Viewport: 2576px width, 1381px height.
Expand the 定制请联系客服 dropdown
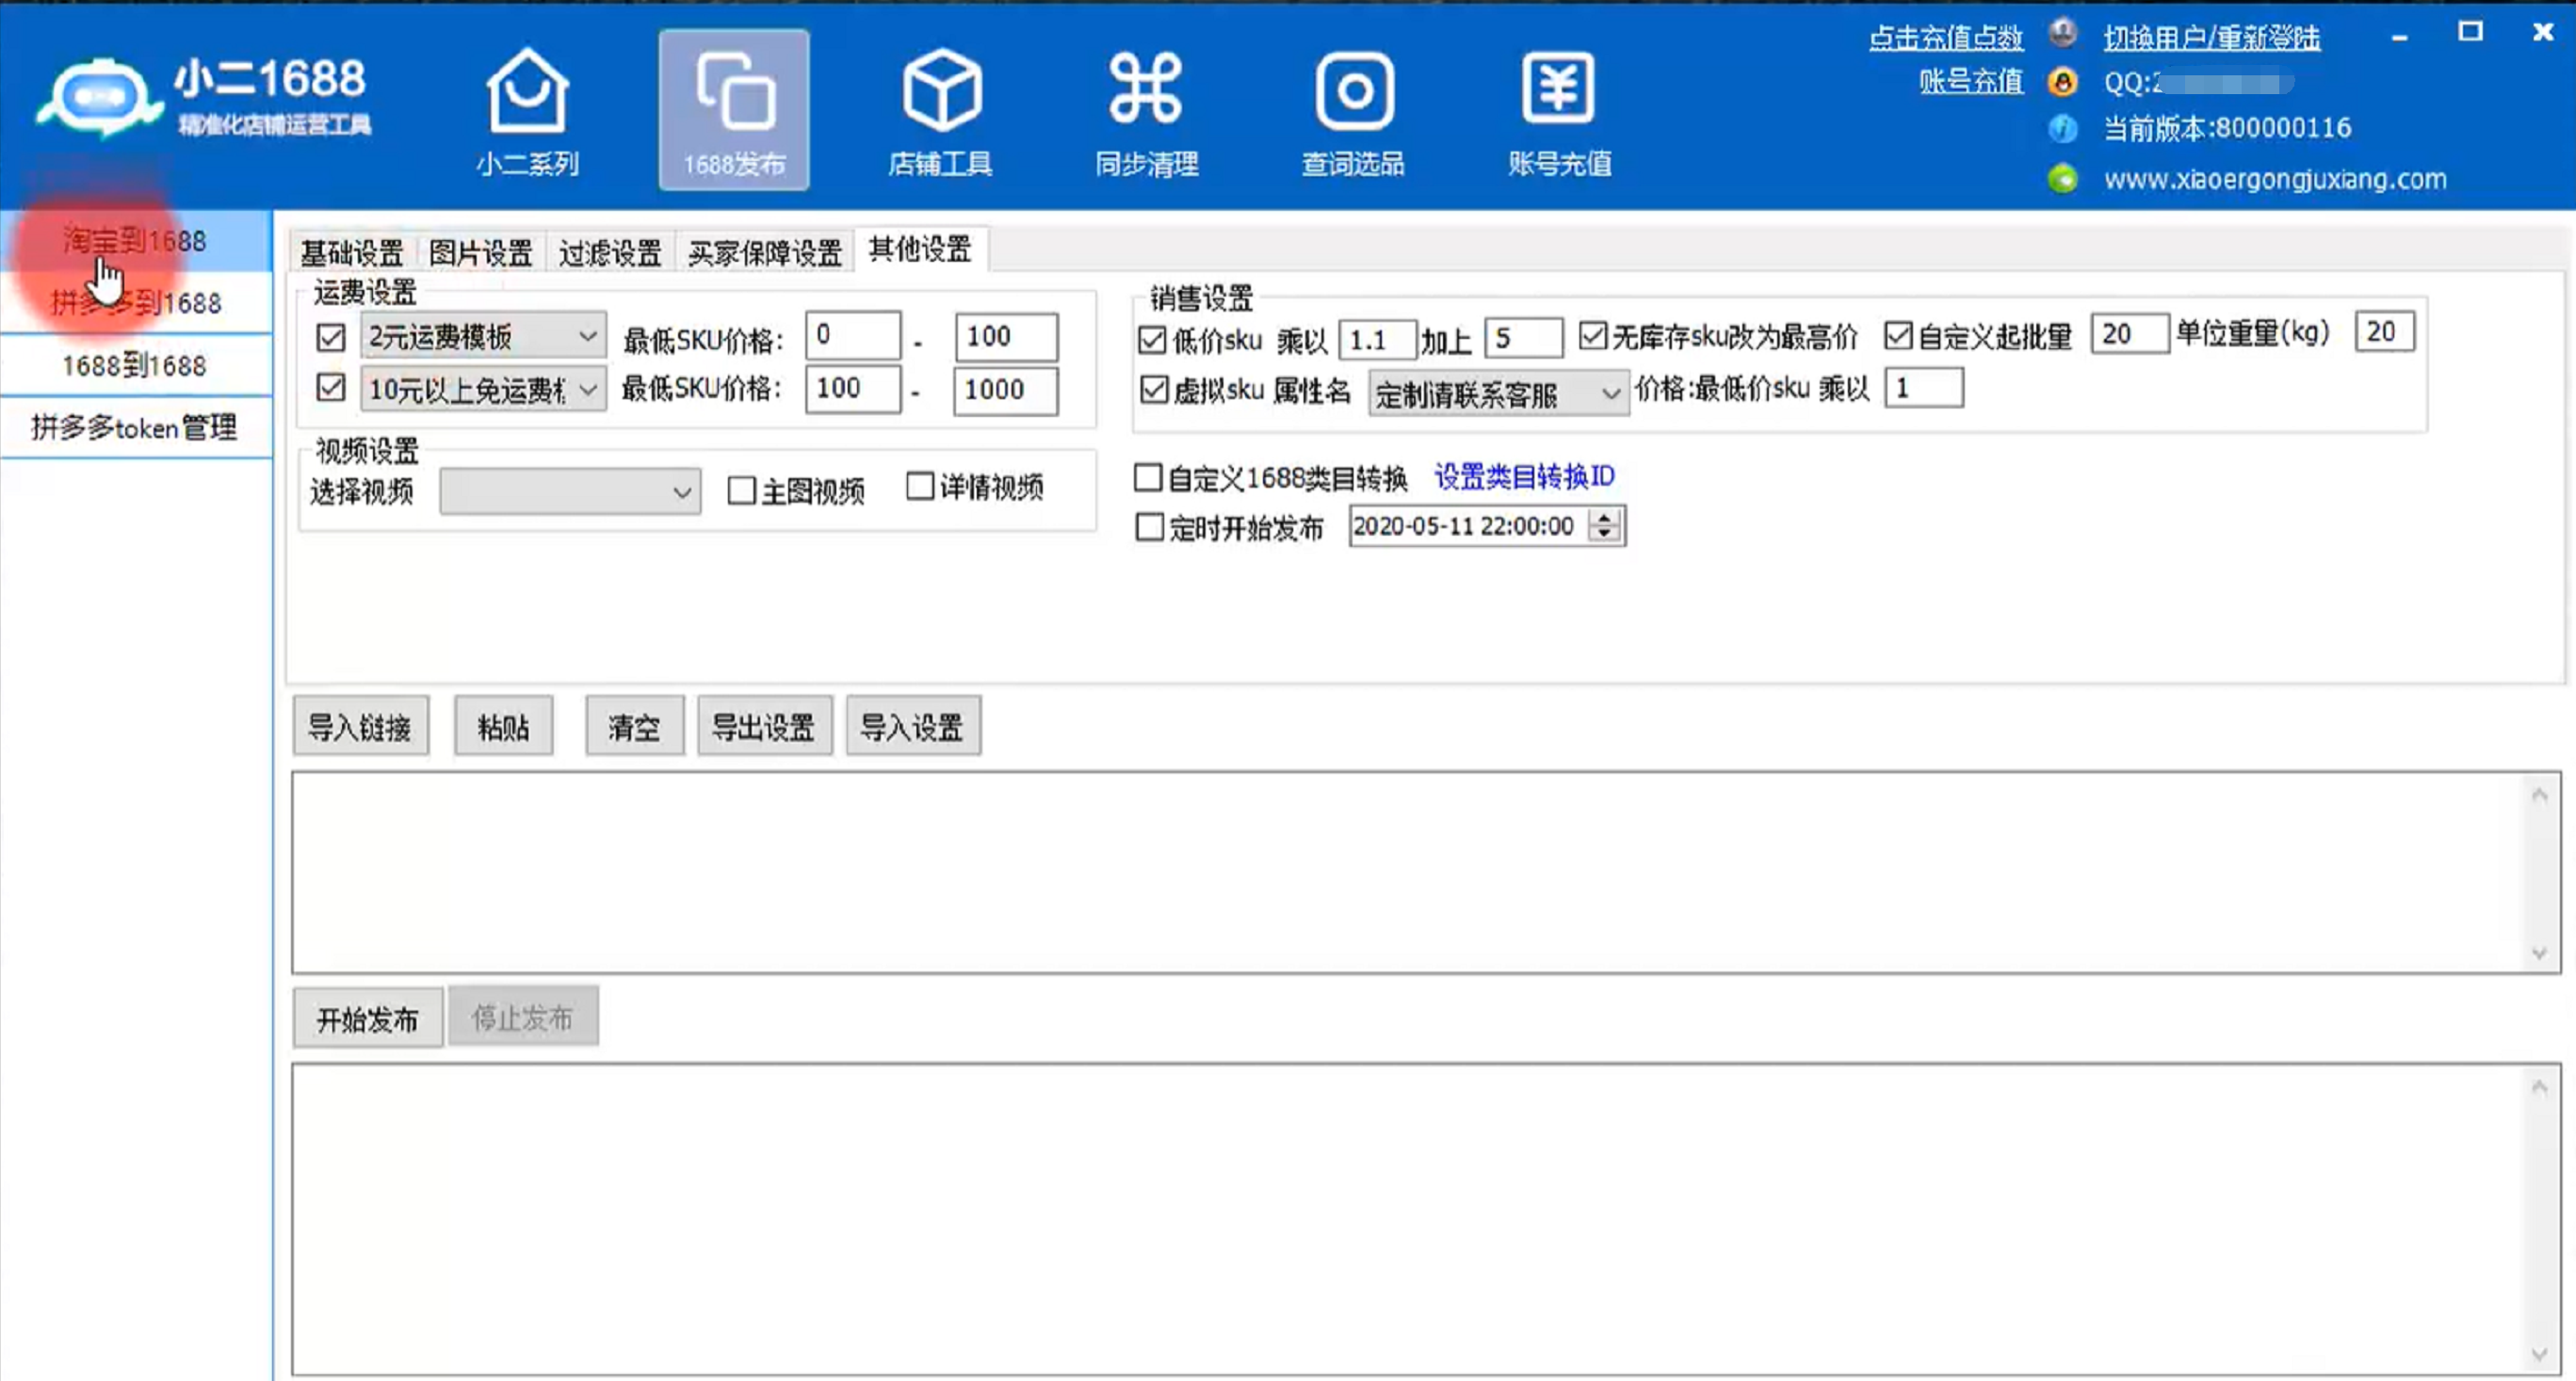point(1610,393)
